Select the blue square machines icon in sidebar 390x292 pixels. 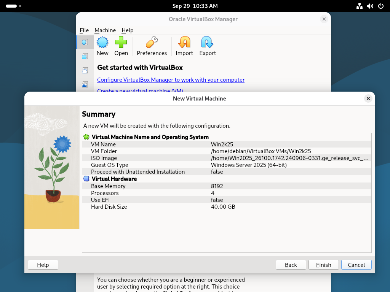[85, 56]
